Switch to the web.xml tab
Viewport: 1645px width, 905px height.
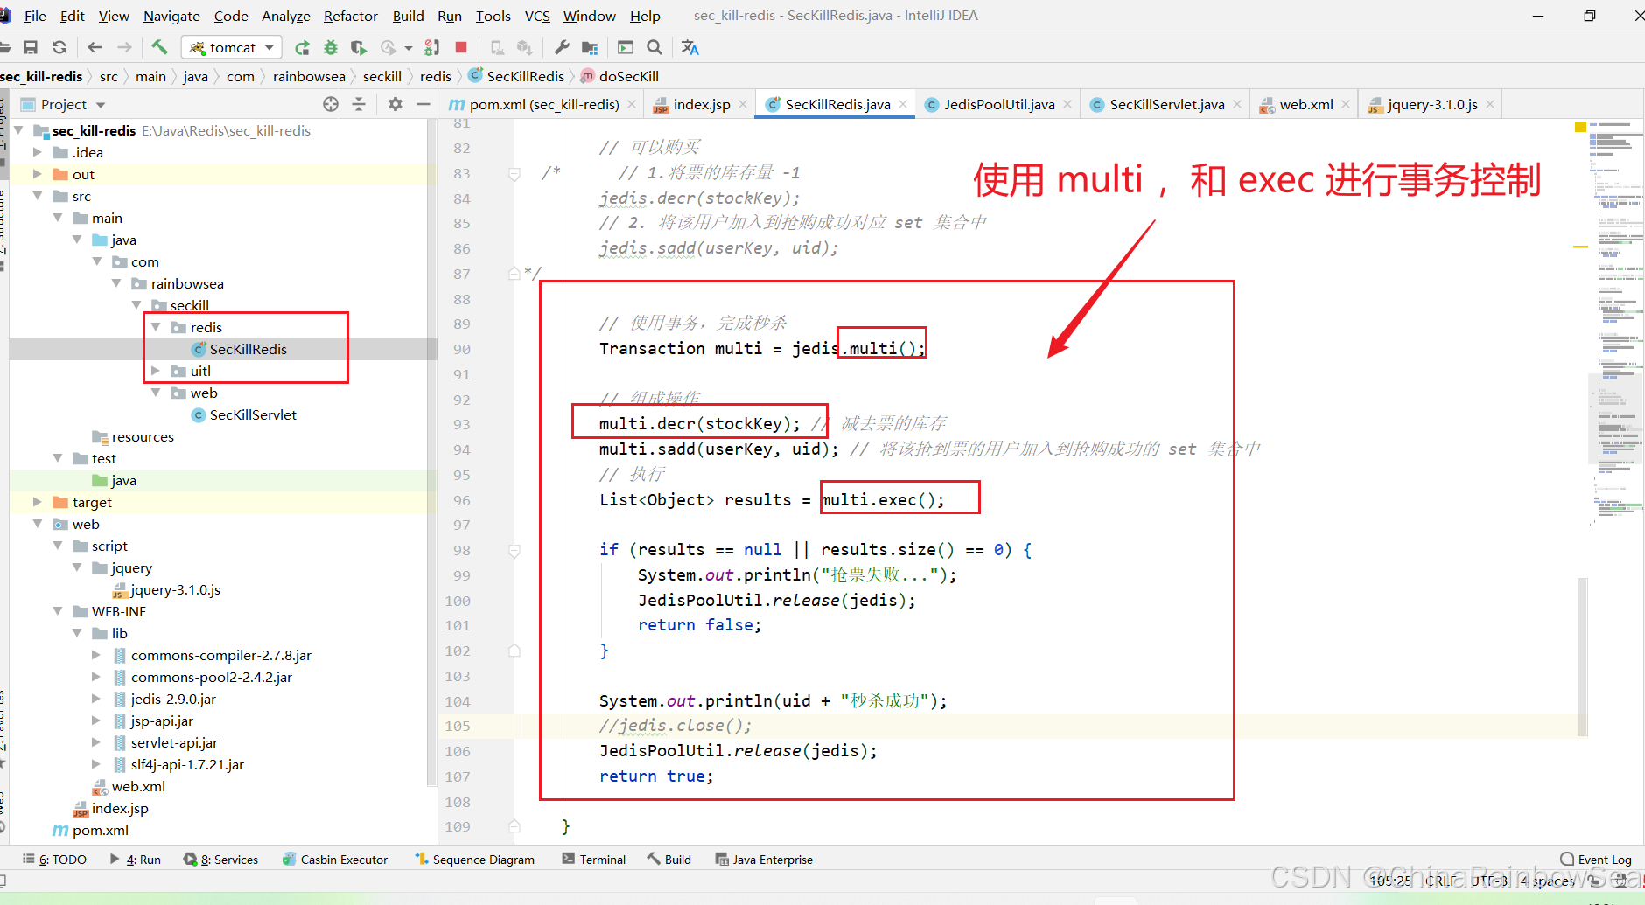point(1305,104)
